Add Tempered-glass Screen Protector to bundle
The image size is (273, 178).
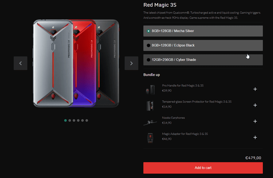pyautogui.click(x=255, y=105)
